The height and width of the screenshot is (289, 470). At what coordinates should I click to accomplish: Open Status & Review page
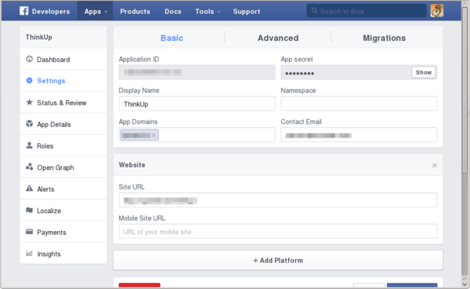click(63, 103)
